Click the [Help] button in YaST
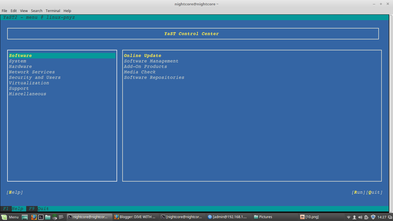 pos(14,192)
